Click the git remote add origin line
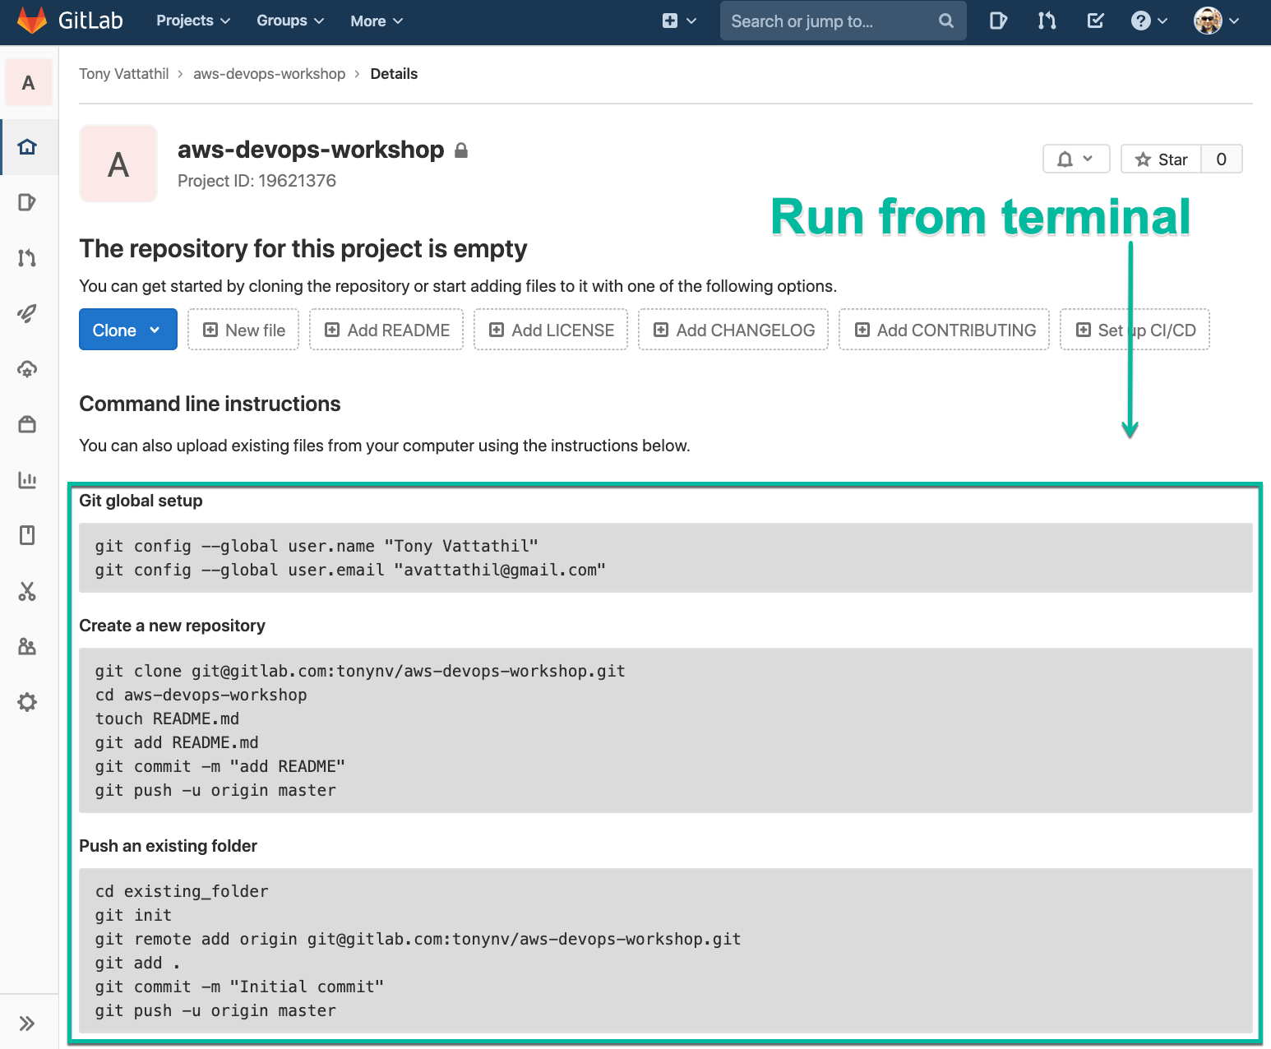This screenshot has height=1049, width=1271. [418, 939]
